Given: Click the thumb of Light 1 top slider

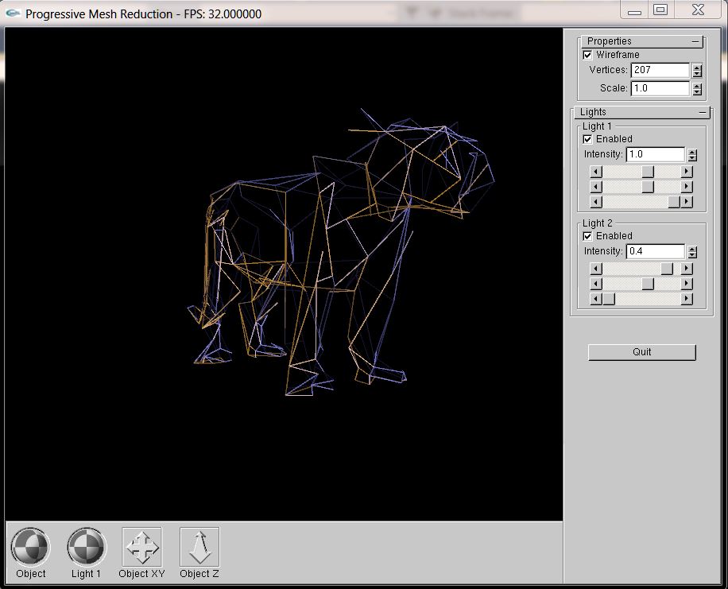Looking at the screenshot, I should click(648, 172).
